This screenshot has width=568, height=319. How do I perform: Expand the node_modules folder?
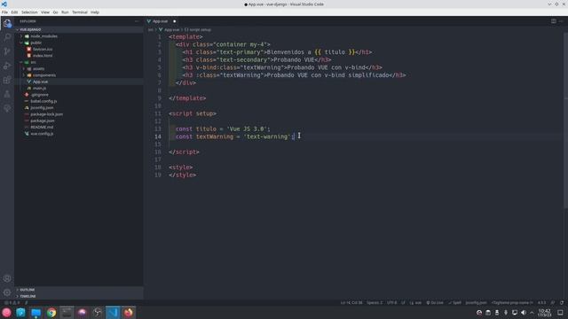[x=43, y=36]
